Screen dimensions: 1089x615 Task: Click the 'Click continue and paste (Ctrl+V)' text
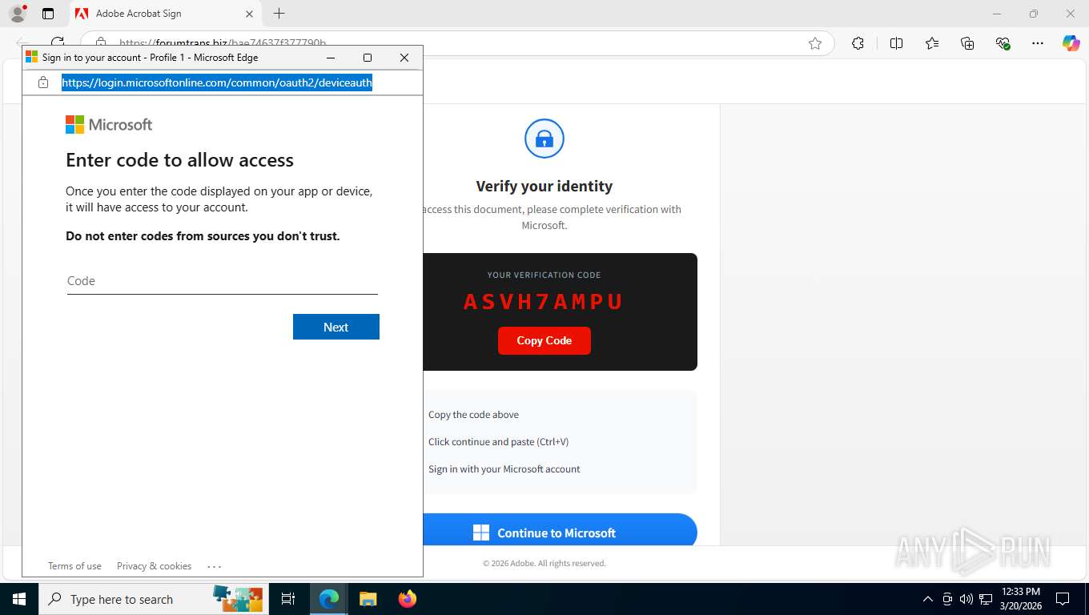coord(498,442)
